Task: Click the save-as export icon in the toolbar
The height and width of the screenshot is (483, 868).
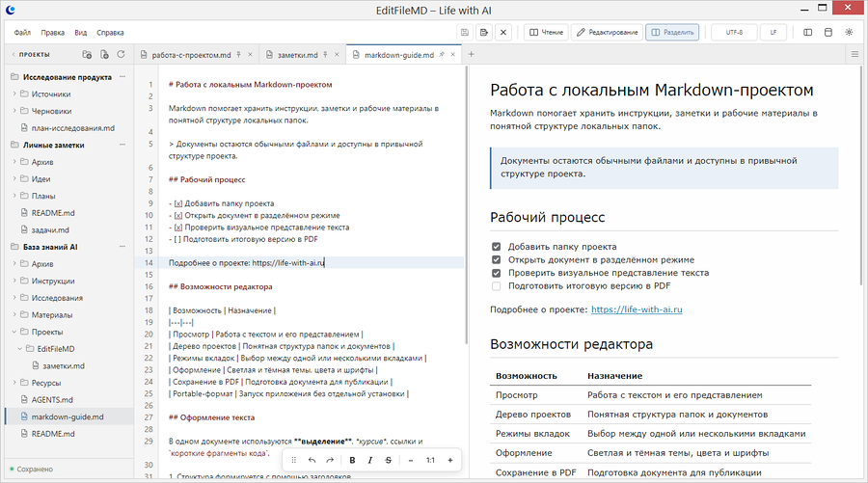Action: point(484,33)
